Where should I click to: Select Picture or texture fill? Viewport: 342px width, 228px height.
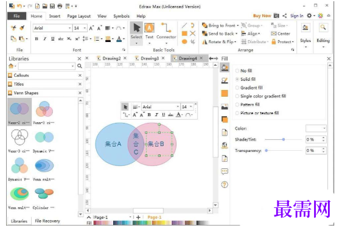[257, 113]
